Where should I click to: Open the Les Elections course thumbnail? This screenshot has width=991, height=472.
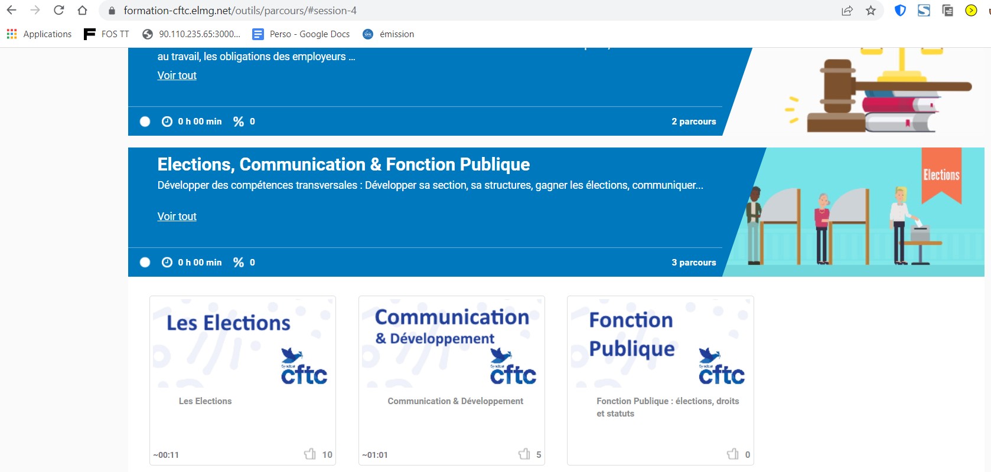(243, 342)
